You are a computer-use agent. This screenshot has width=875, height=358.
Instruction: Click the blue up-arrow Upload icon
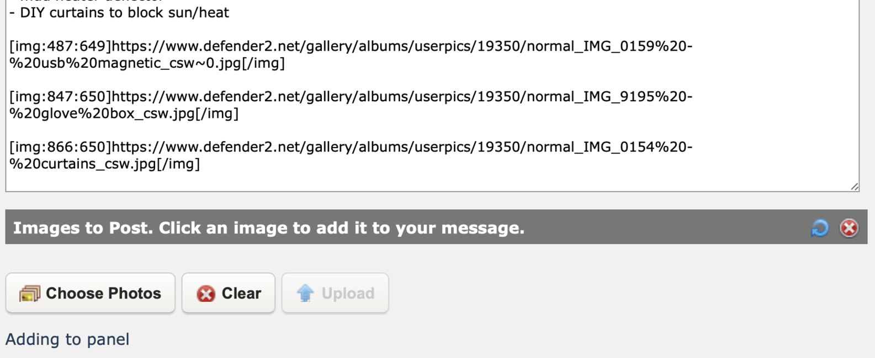305,293
